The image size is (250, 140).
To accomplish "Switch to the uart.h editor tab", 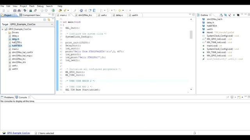I will coord(134,15).
